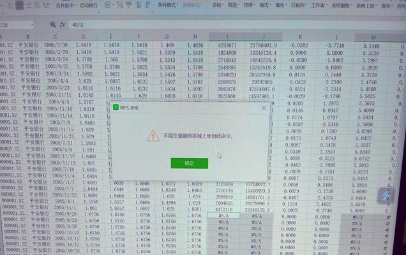The image size is (406, 255).
Task: Select column header D
Action: point(83,37)
